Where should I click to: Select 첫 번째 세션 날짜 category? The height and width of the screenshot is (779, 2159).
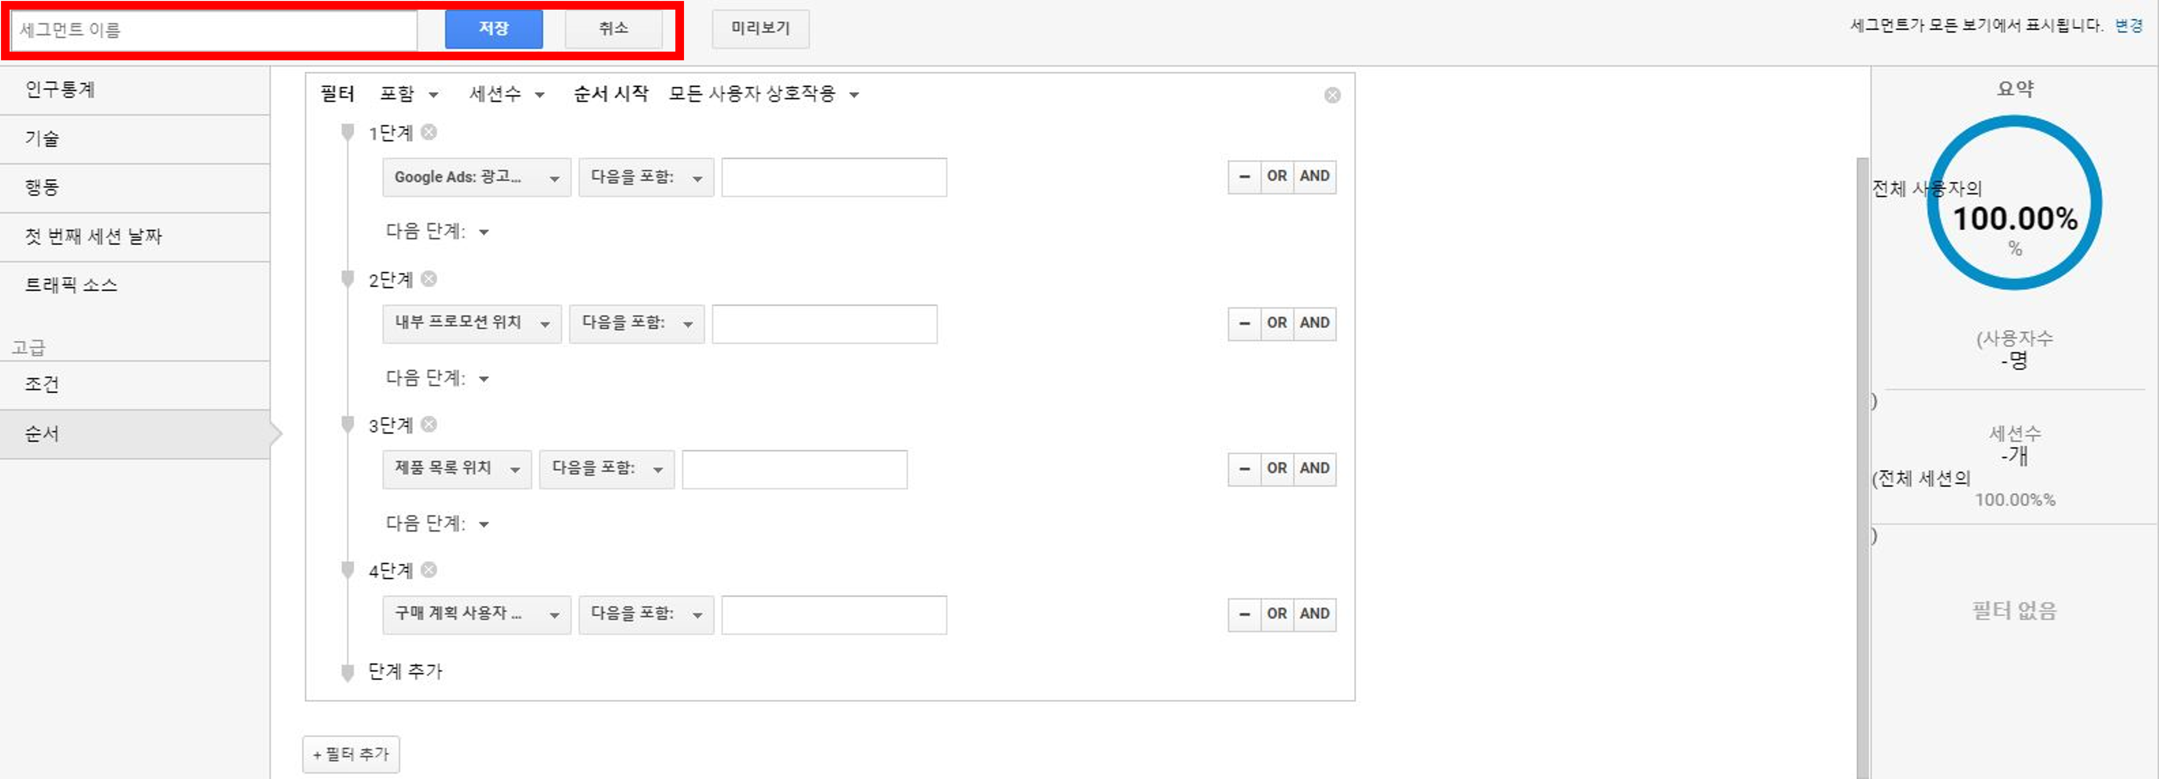tap(135, 237)
